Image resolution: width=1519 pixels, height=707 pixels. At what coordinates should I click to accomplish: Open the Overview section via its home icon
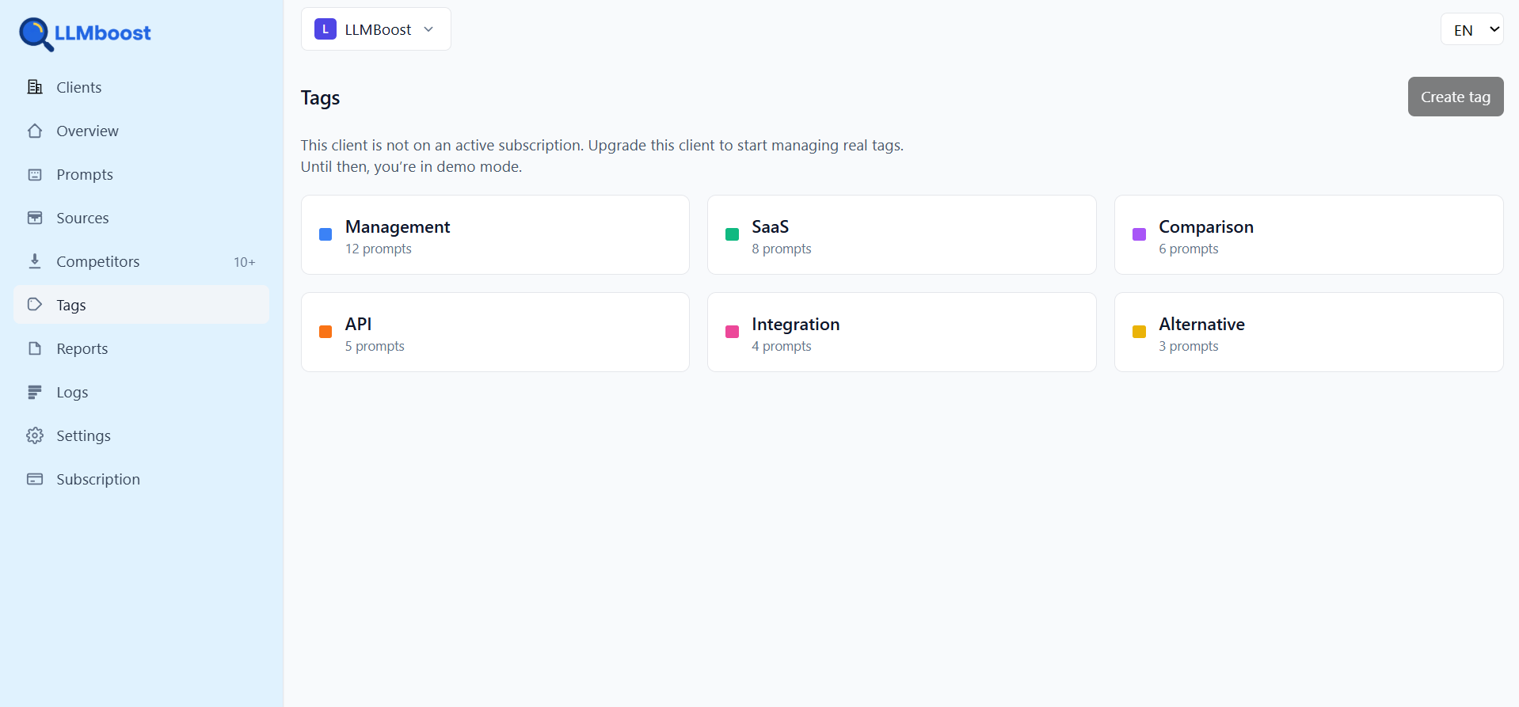tap(35, 131)
